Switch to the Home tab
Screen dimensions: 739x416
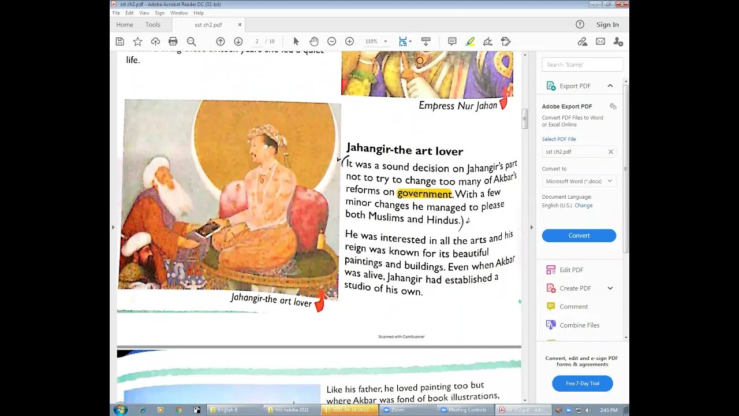point(125,25)
